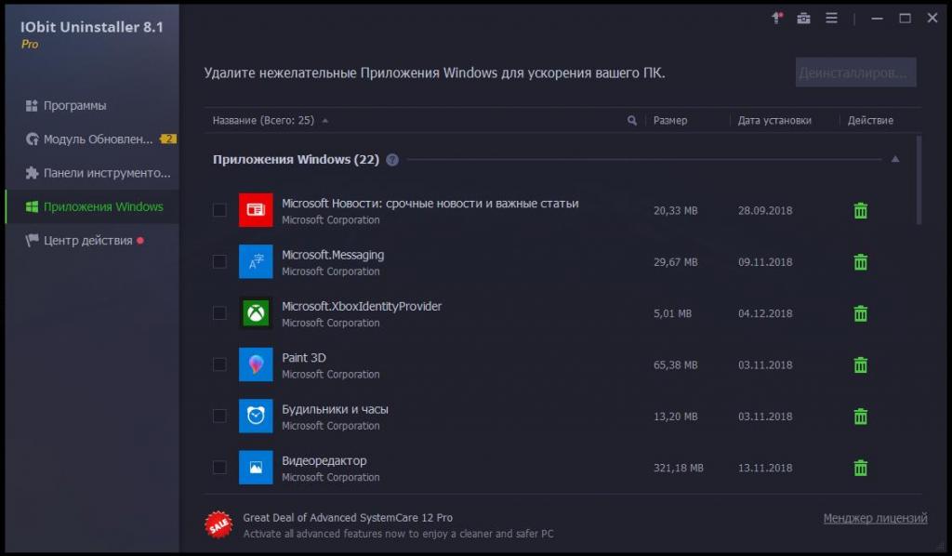Remove Paint 3D using trash icon
The image size is (952, 556).
pyautogui.click(x=860, y=364)
